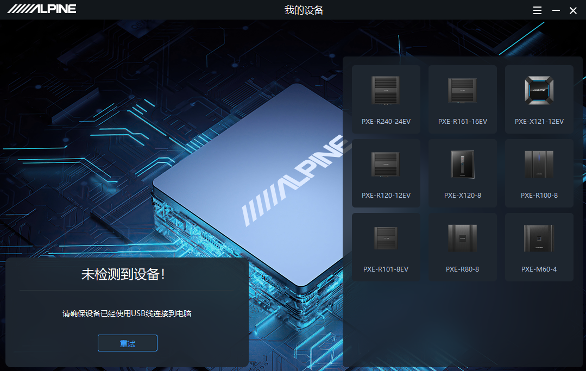Click the 我的设备 window title
Image resolution: width=586 pixels, height=371 pixels.
pos(304,10)
